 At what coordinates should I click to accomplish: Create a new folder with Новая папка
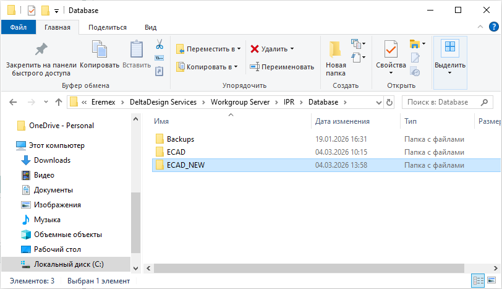(336, 59)
